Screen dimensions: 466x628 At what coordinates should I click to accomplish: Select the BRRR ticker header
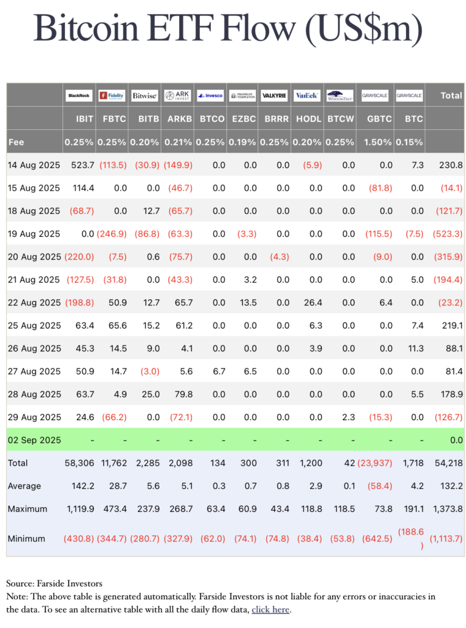(277, 119)
